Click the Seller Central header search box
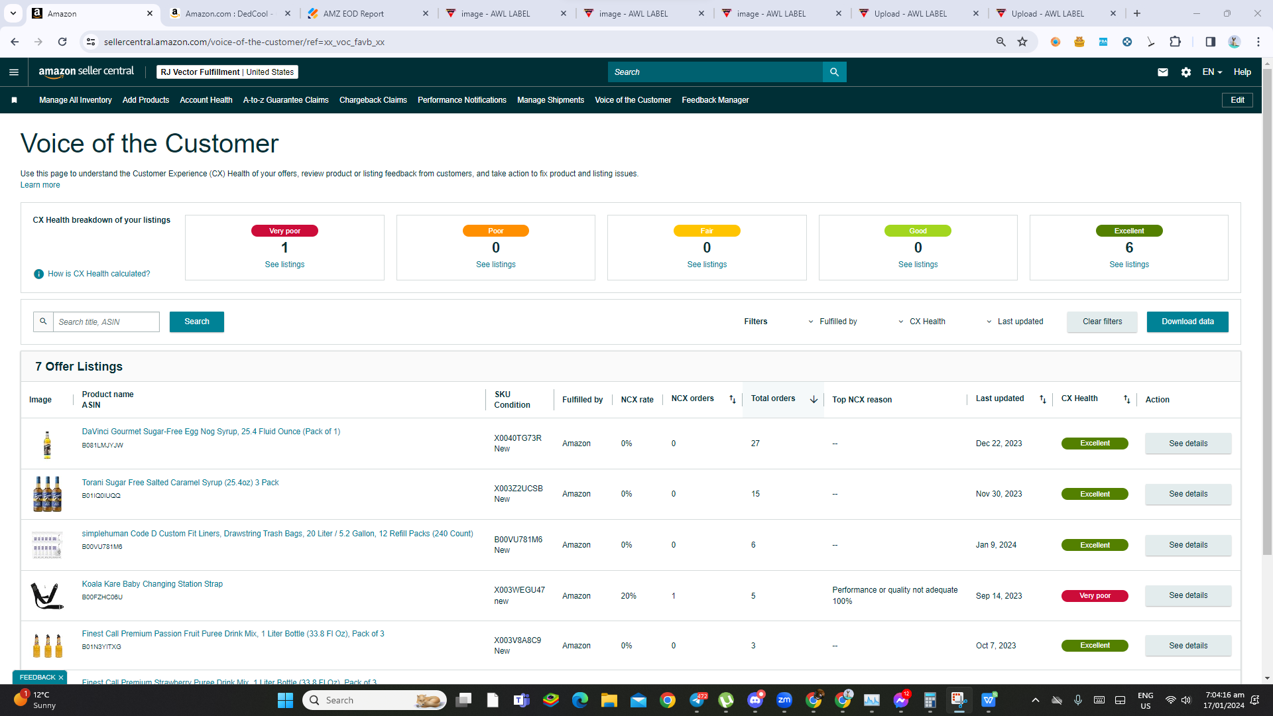This screenshot has height=716, width=1273. (x=715, y=72)
